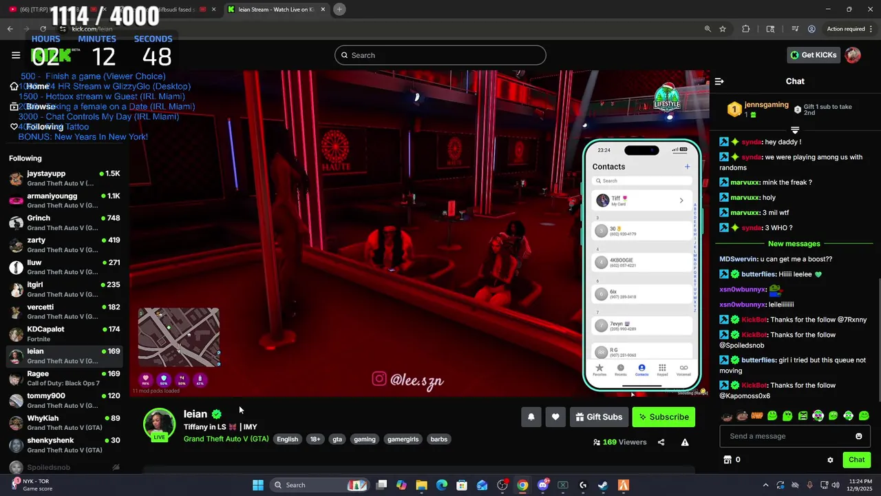Open leian's profile picture

(159, 424)
